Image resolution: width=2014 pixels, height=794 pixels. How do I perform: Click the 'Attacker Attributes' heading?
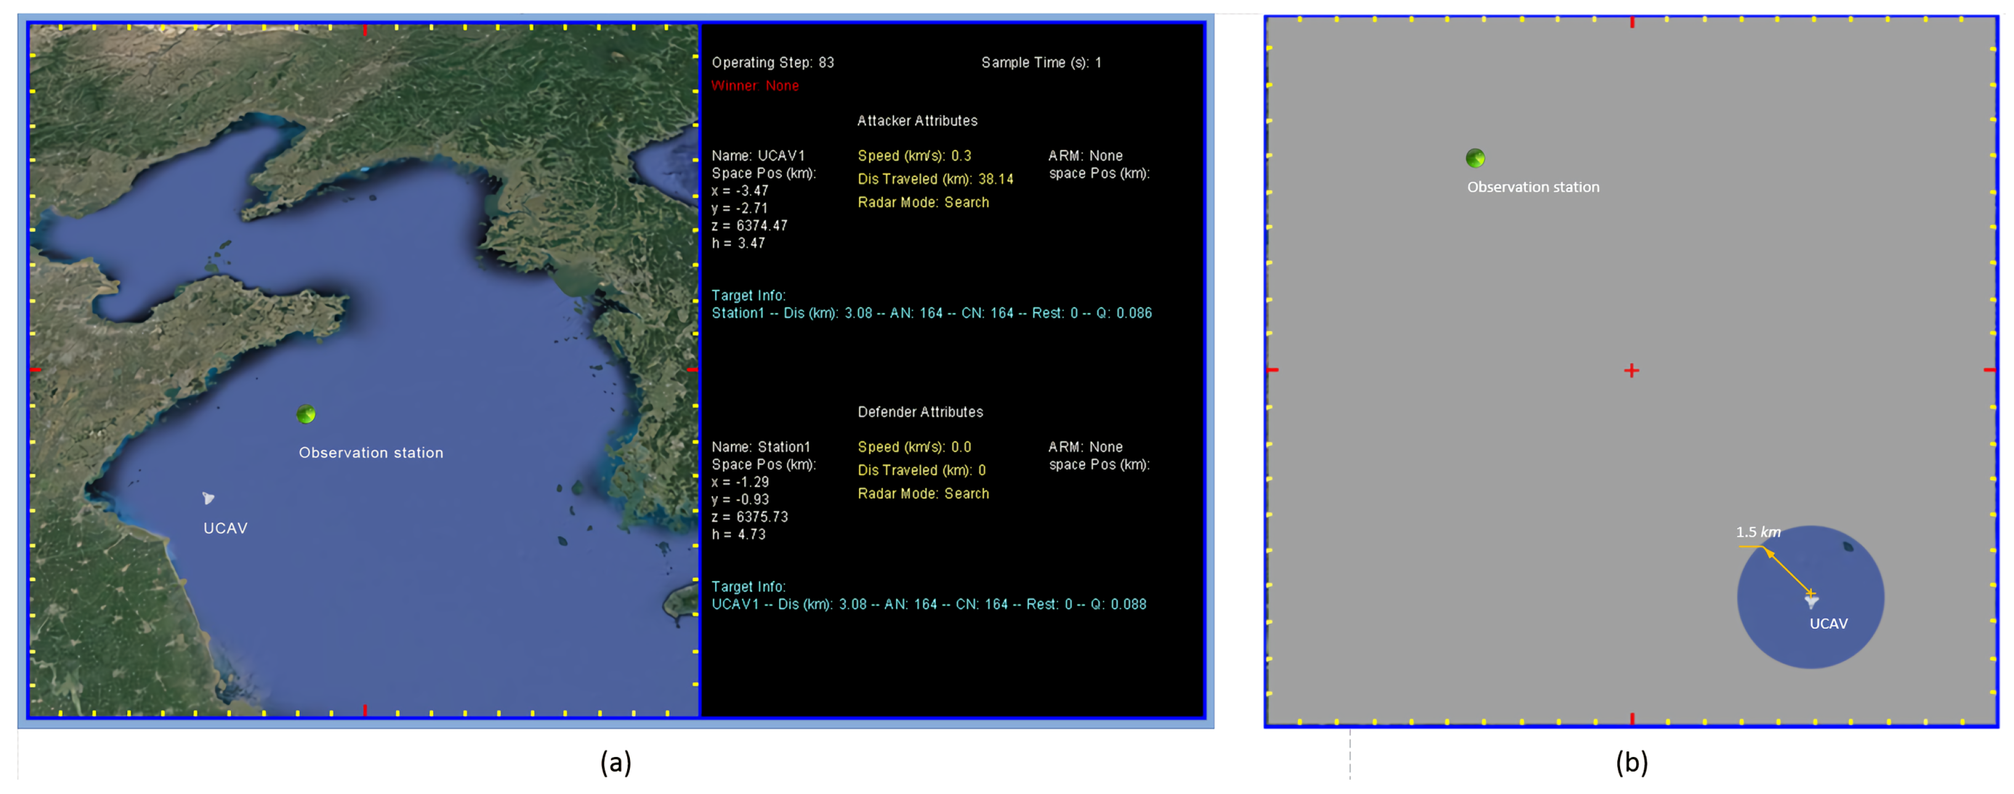[x=917, y=121]
